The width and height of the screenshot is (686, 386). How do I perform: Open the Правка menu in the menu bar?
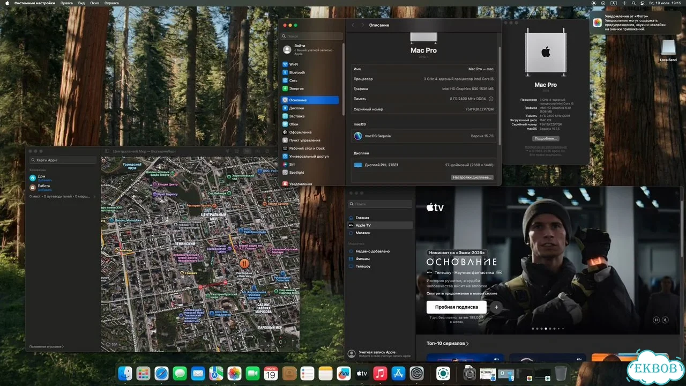pos(66,3)
